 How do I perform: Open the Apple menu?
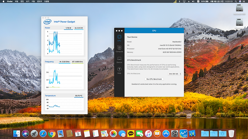[3, 1]
